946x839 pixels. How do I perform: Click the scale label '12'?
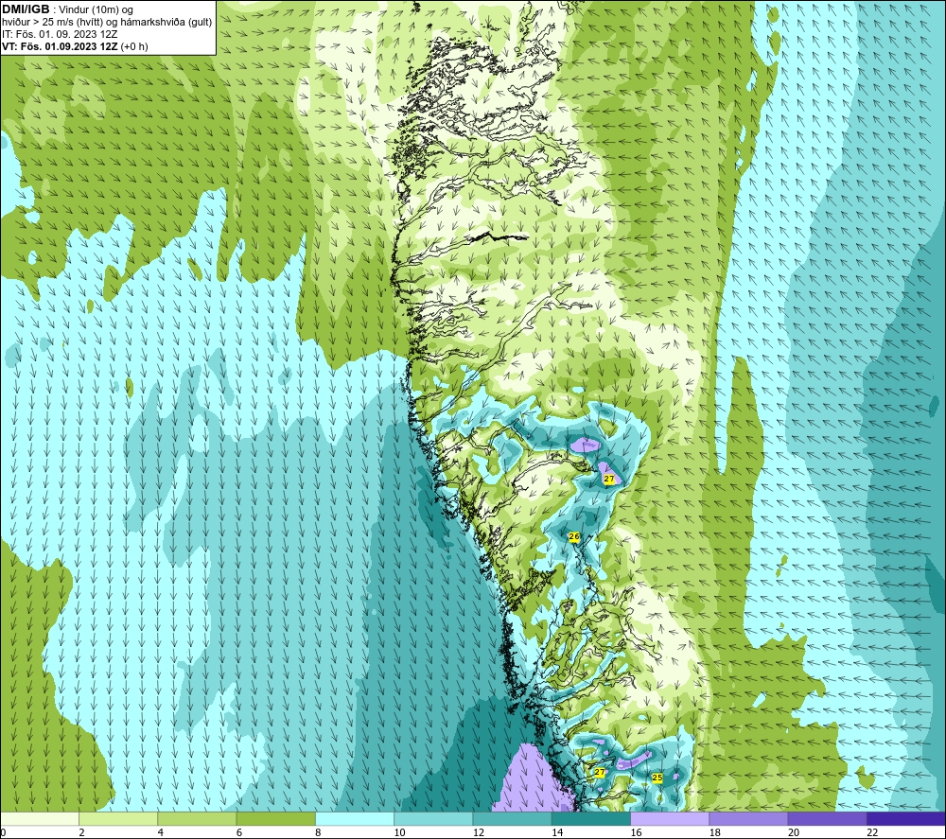point(479,832)
